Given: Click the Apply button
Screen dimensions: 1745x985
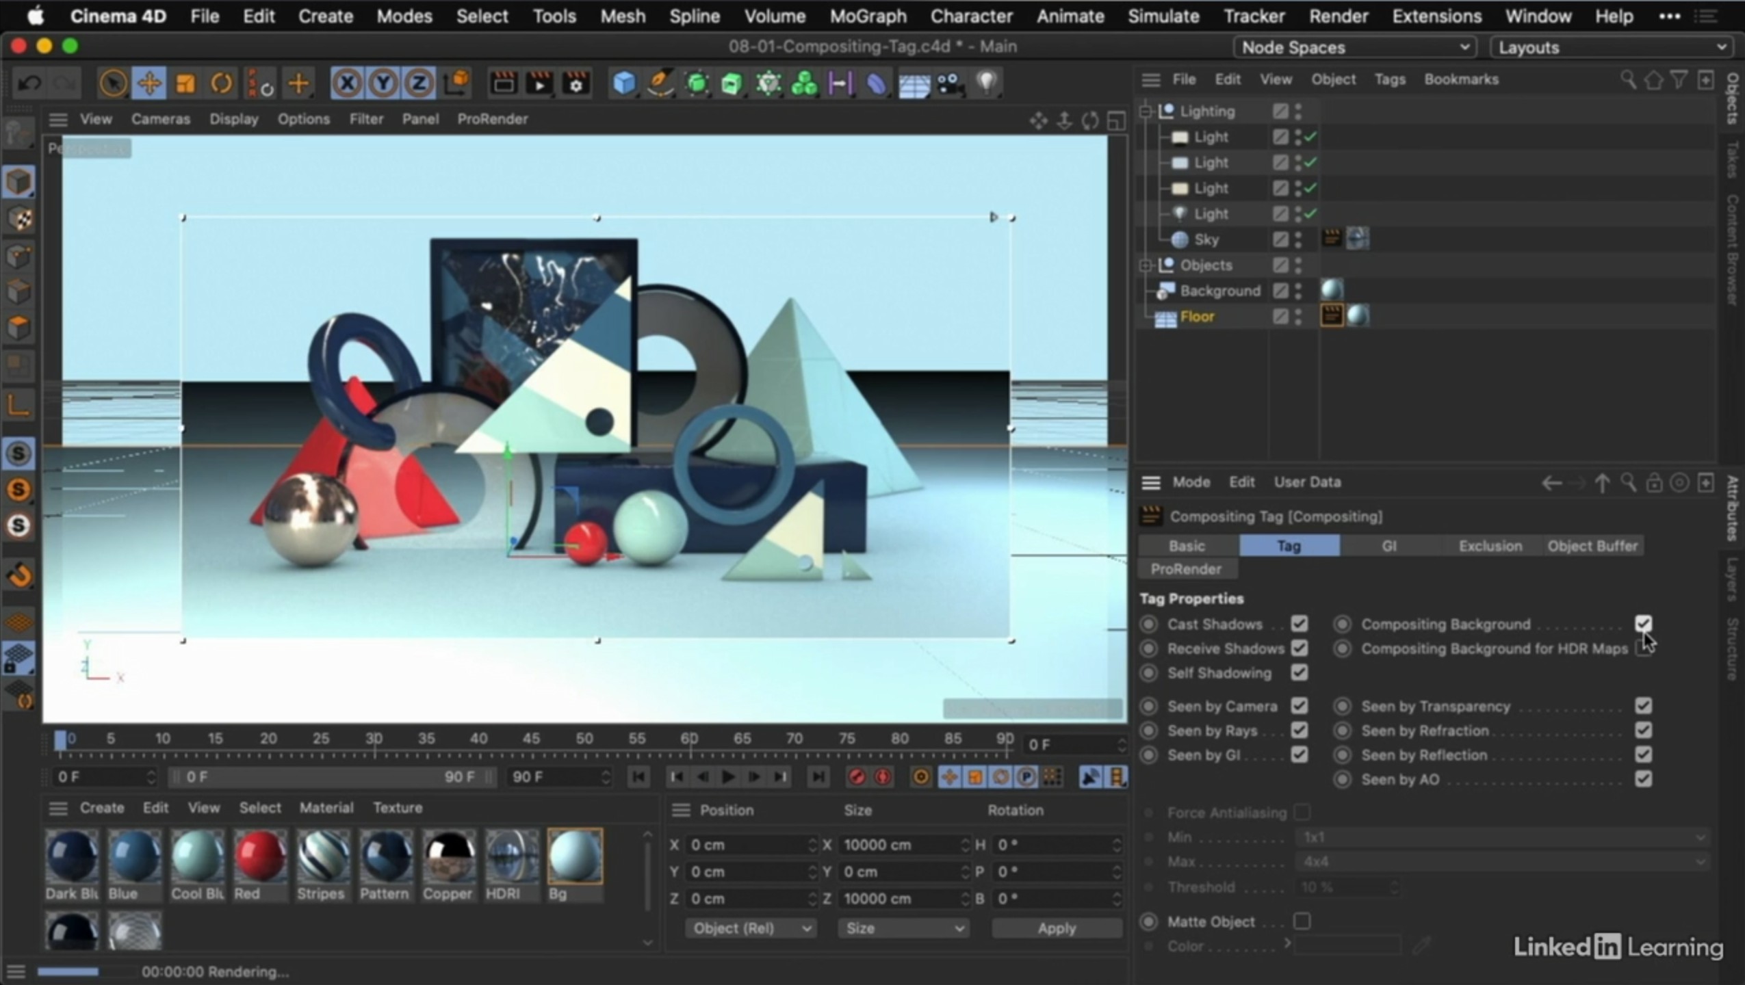Looking at the screenshot, I should tap(1056, 928).
